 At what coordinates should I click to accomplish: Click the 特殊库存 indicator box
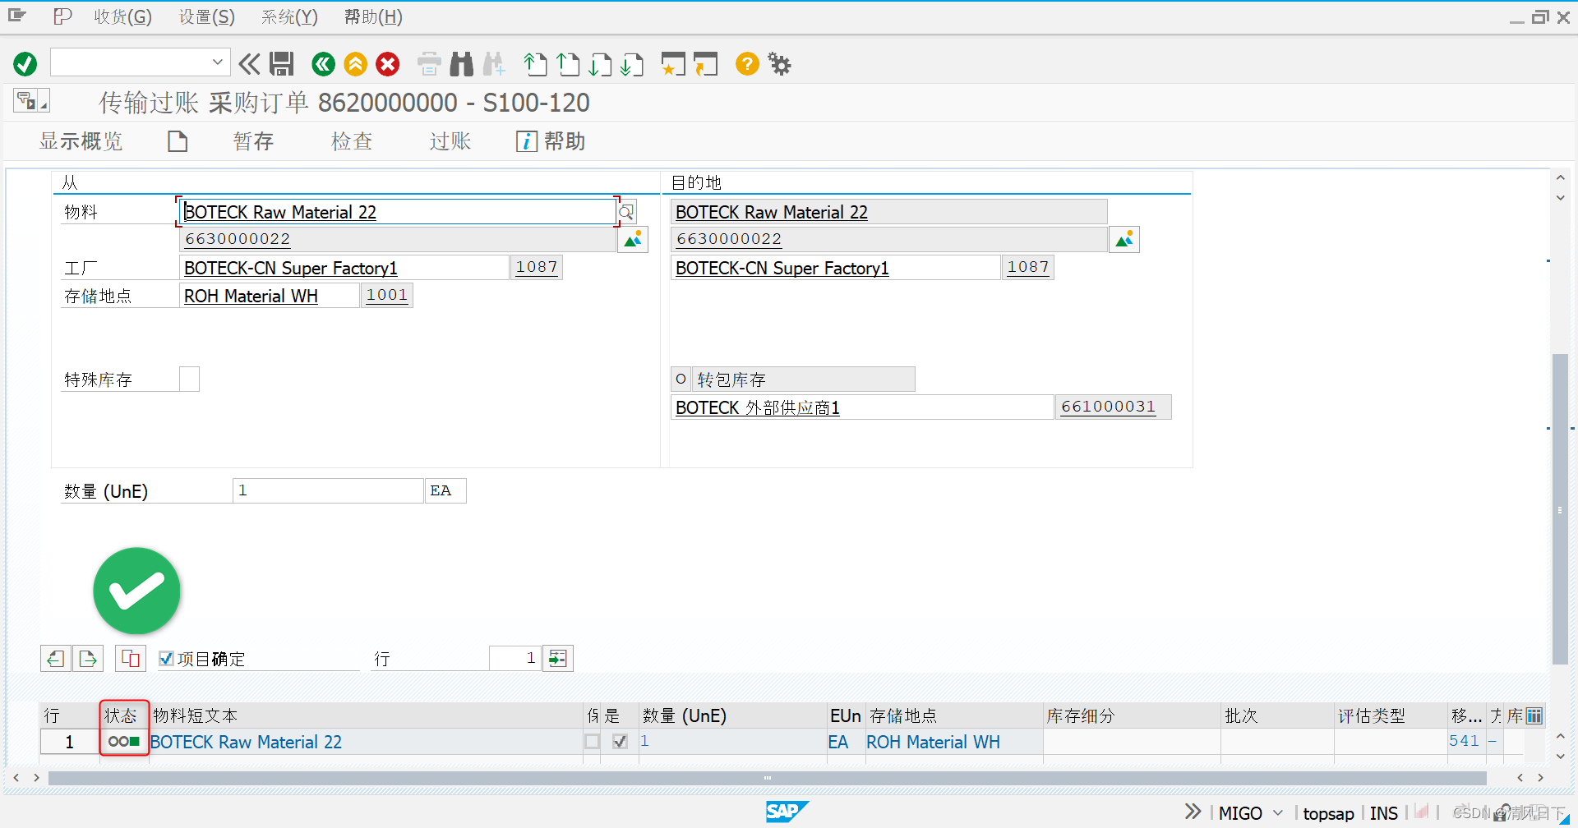(189, 379)
